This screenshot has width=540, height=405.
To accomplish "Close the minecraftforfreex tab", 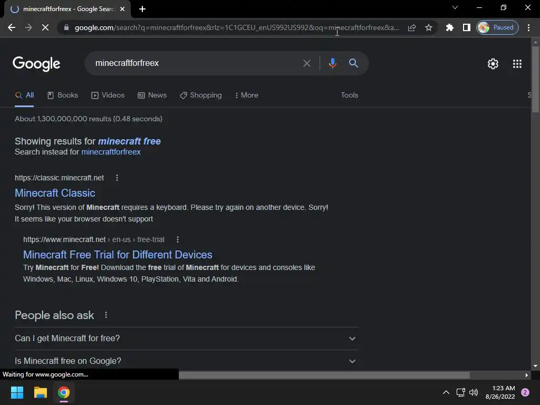I will [122, 9].
